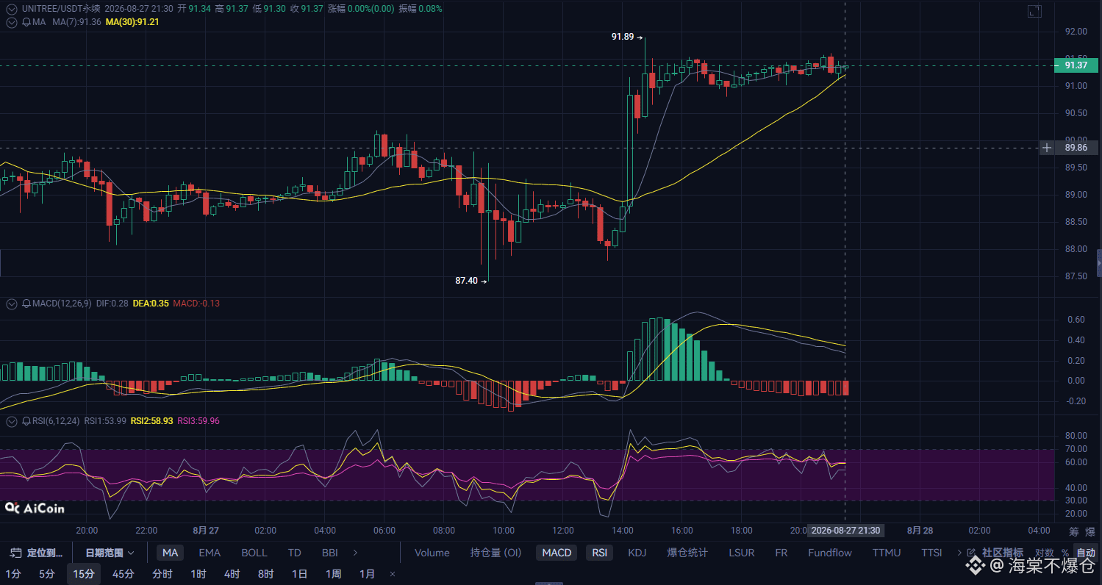Open 社区指标 community indicators
Viewport: 1102px width, 585px height.
tap(1003, 553)
